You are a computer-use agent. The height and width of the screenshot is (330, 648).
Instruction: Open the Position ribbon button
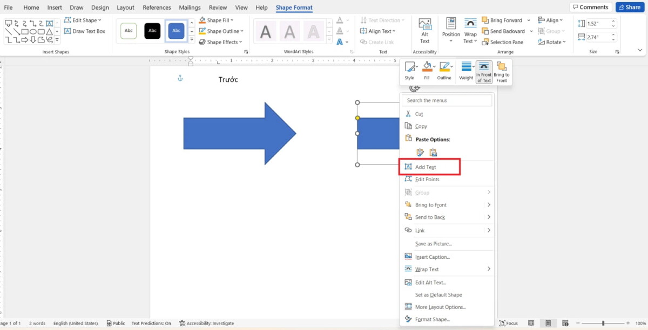[451, 31]
